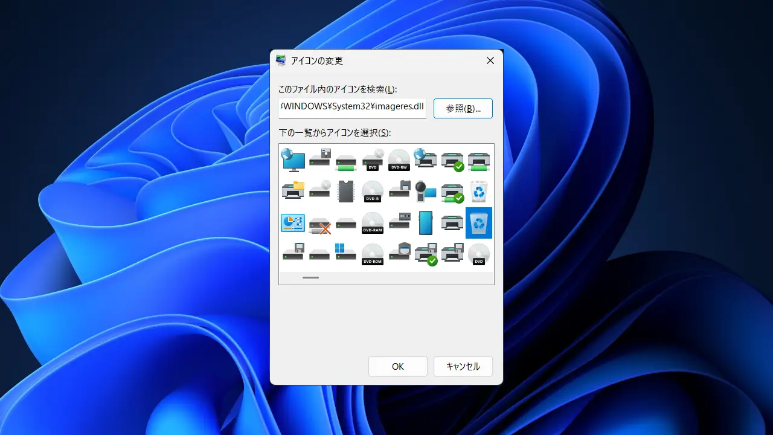Image resolution: width=773 pixels, height=435 pixels.
Task: Pick the Control Panel chart icon
Action: pos(293,223)
